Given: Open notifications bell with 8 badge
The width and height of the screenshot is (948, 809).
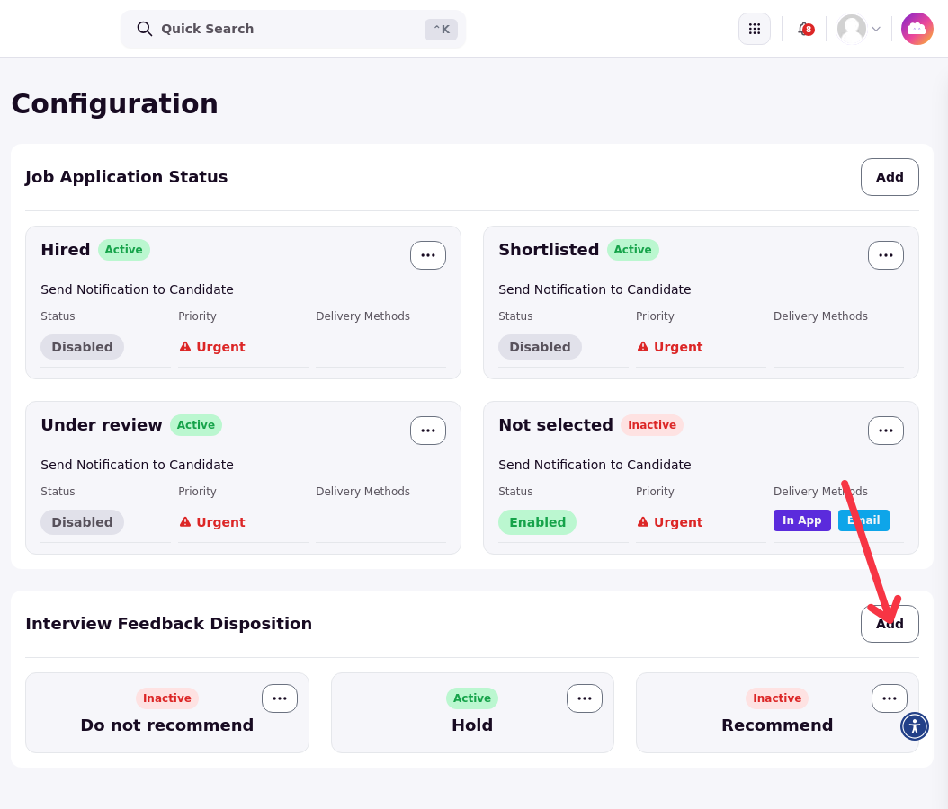Looking at the screenshot, I should tap(805, 29).
